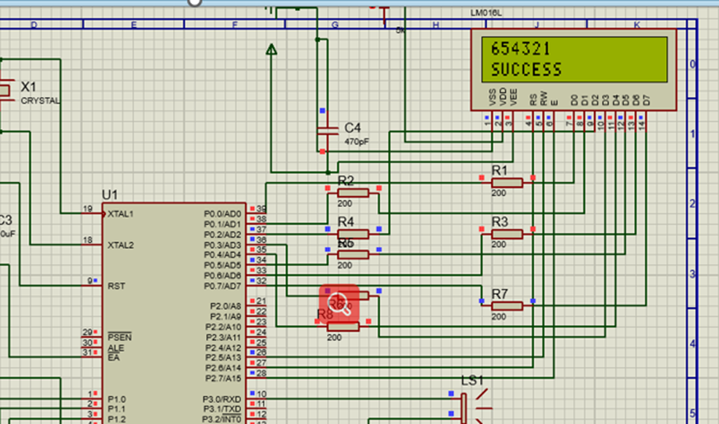Click the 'VEE' pin on the LCD
The height and width of the screenshot is (424, 719).
(514, 98)
